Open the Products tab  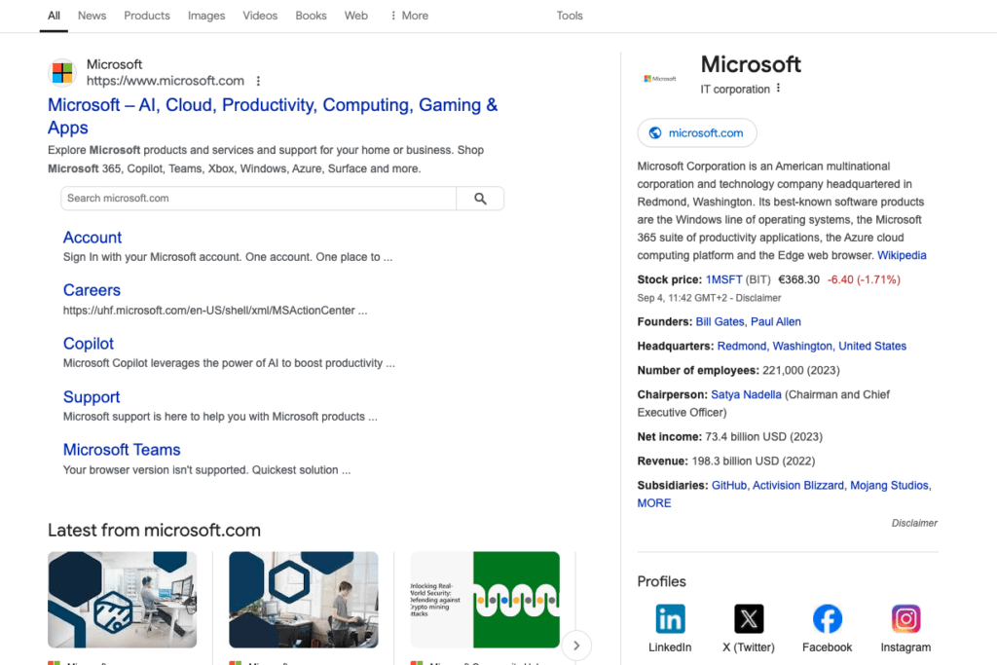(x=147, y=16)
